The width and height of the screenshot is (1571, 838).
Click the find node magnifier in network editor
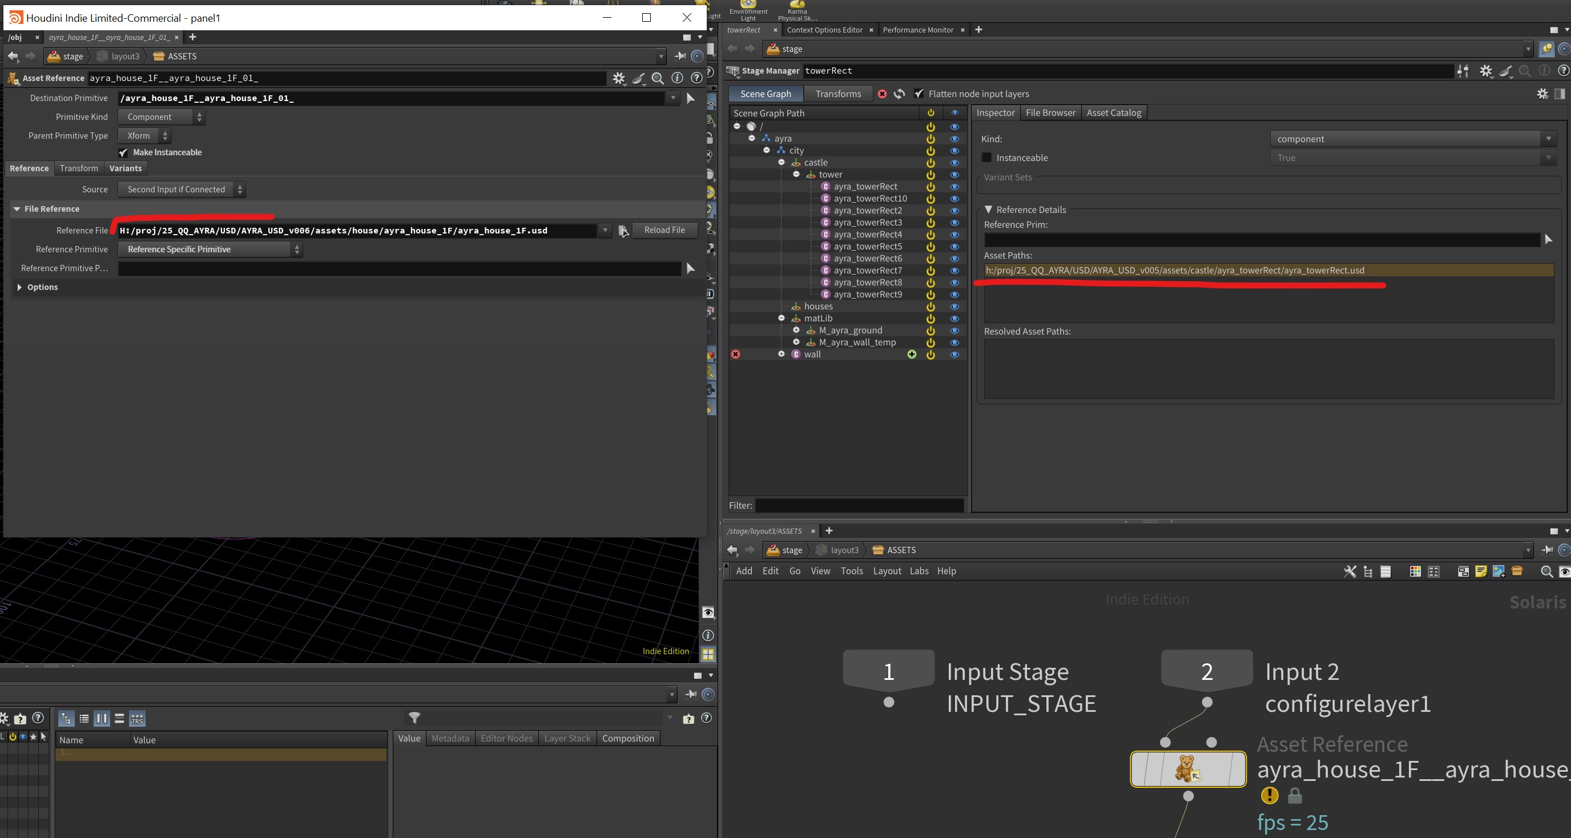(1546, 571)
